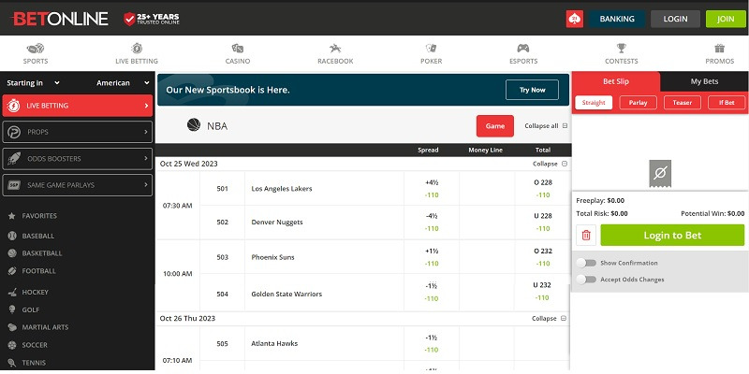The image size is (749, 374).
Task: Collapse the Oct 25 Wed 2023 games
Action: [x=550, y=164]
